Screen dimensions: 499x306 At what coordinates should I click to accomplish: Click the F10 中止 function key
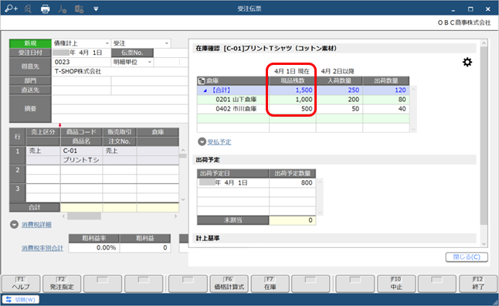tap(396, 284)
